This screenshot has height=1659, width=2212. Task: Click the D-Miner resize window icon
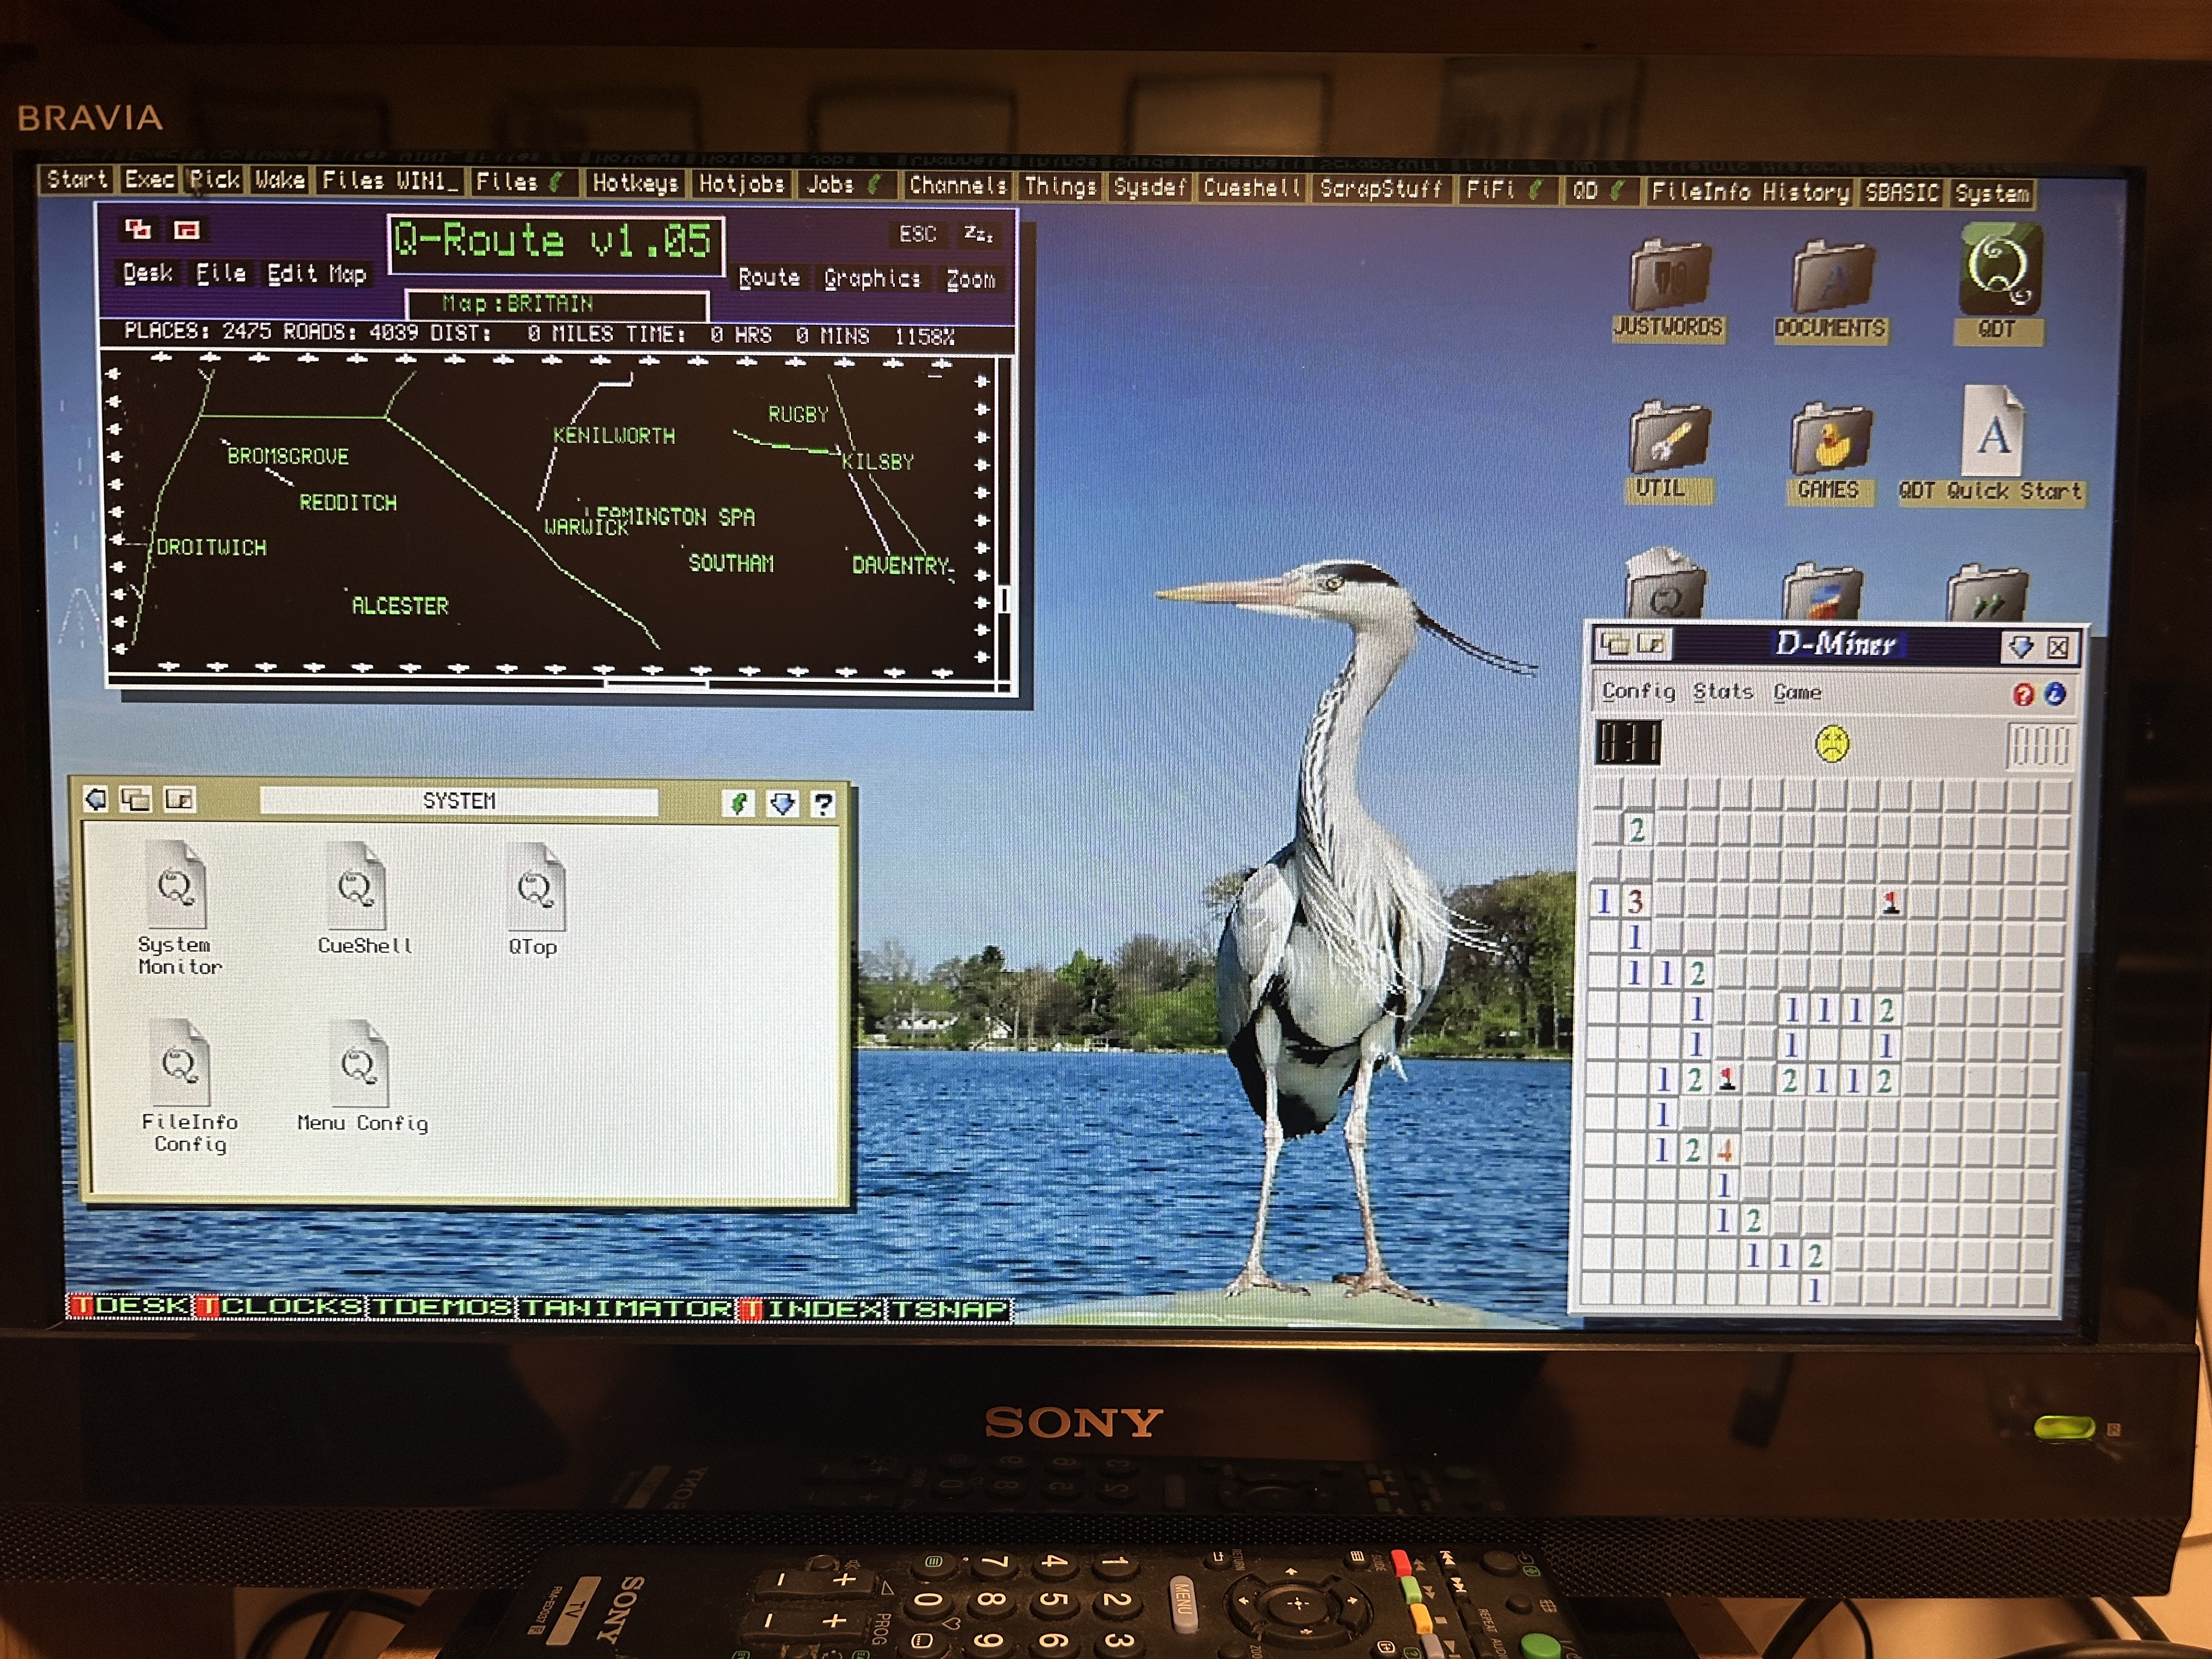click(1651, 644)
